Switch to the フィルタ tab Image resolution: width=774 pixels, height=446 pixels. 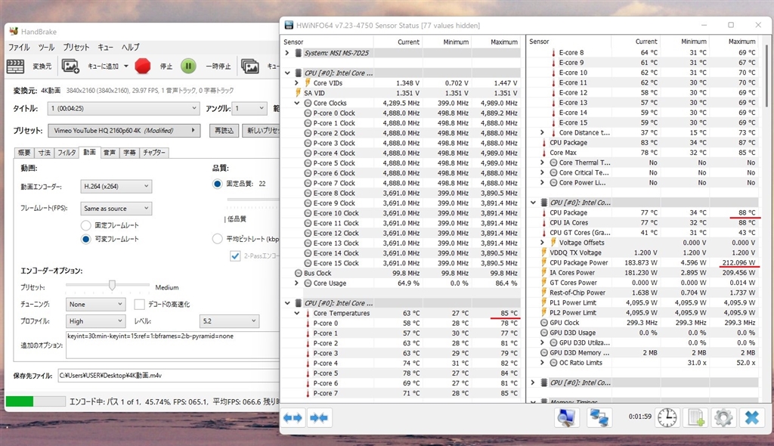coord(67,153)
